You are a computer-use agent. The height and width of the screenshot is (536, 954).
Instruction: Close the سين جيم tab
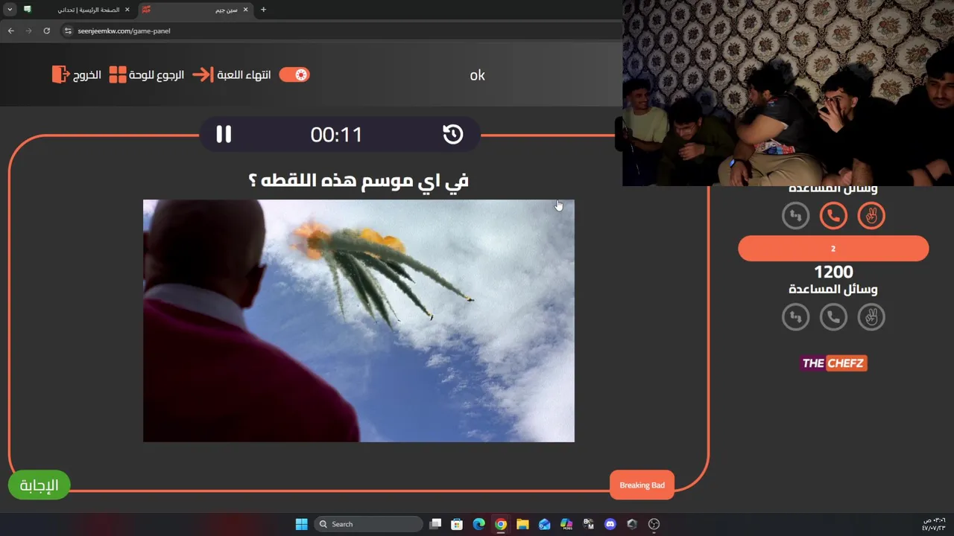[x=245, y=10]
